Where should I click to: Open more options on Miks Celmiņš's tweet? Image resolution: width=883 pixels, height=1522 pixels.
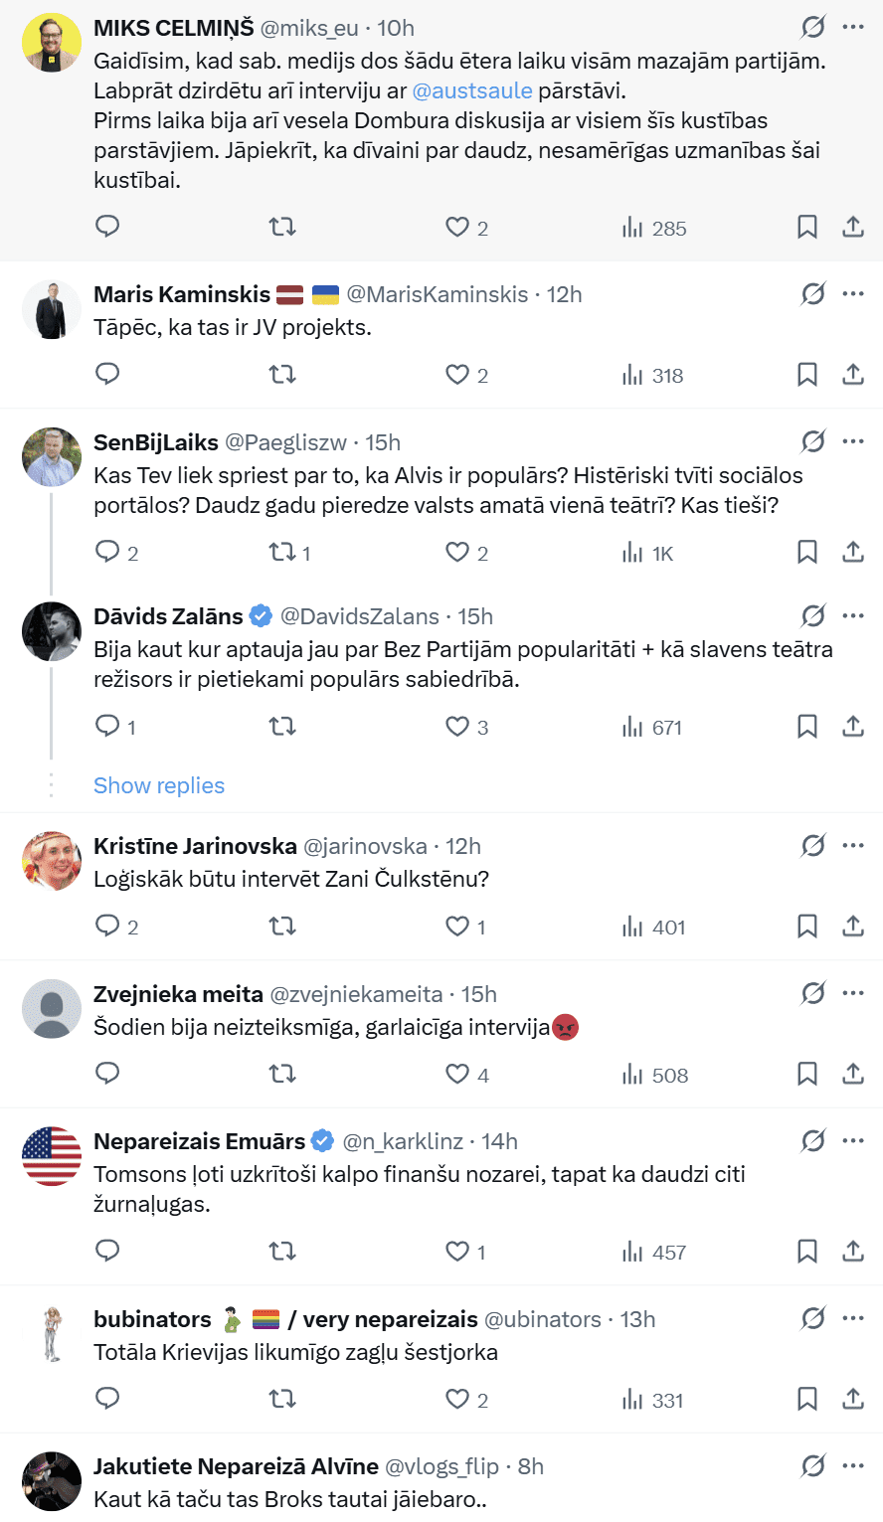pyautogui.click(x=853, y=27)
